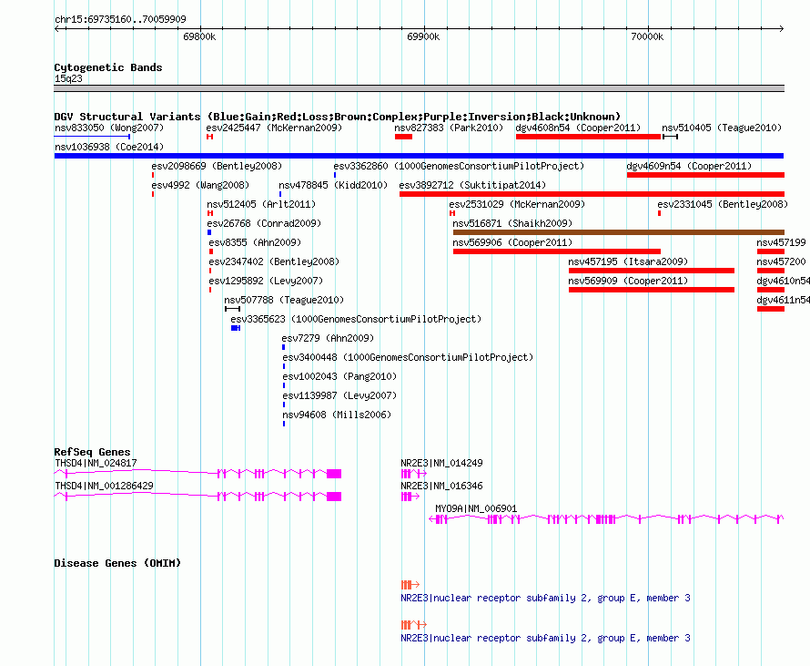Click the nsv510405 black bracket glyph
810x666 pixels.
pyautogui.click(x=670, y=137)
